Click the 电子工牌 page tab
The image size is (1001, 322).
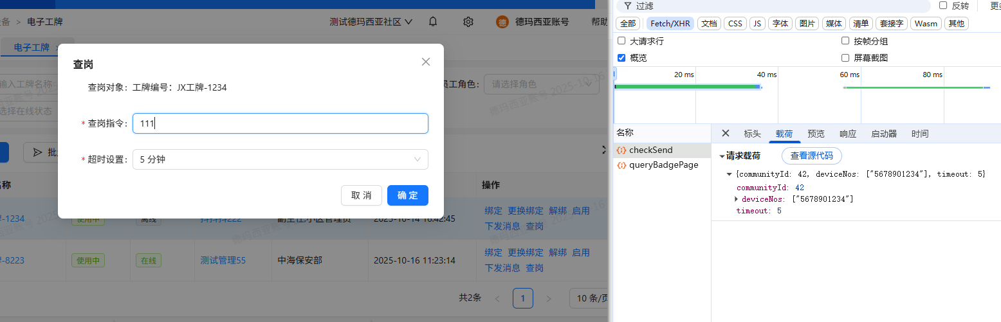(32, 48)
